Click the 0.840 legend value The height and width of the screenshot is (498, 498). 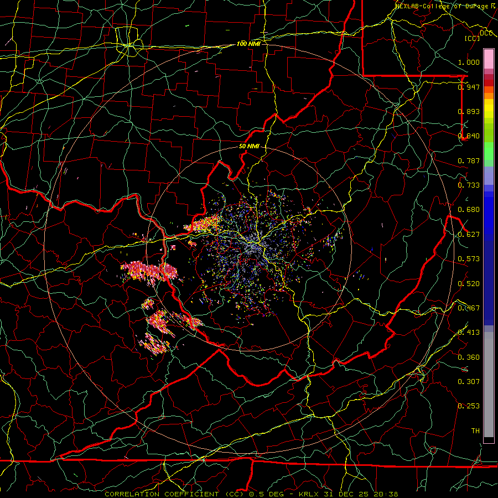(469, 136)
